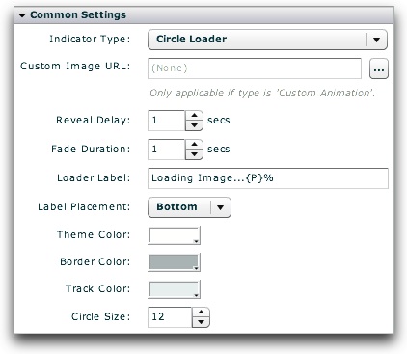The width and height of the screenshot is (407, 354).
Task: Open the Border Color swatch picker
Action: click(174, 262)
